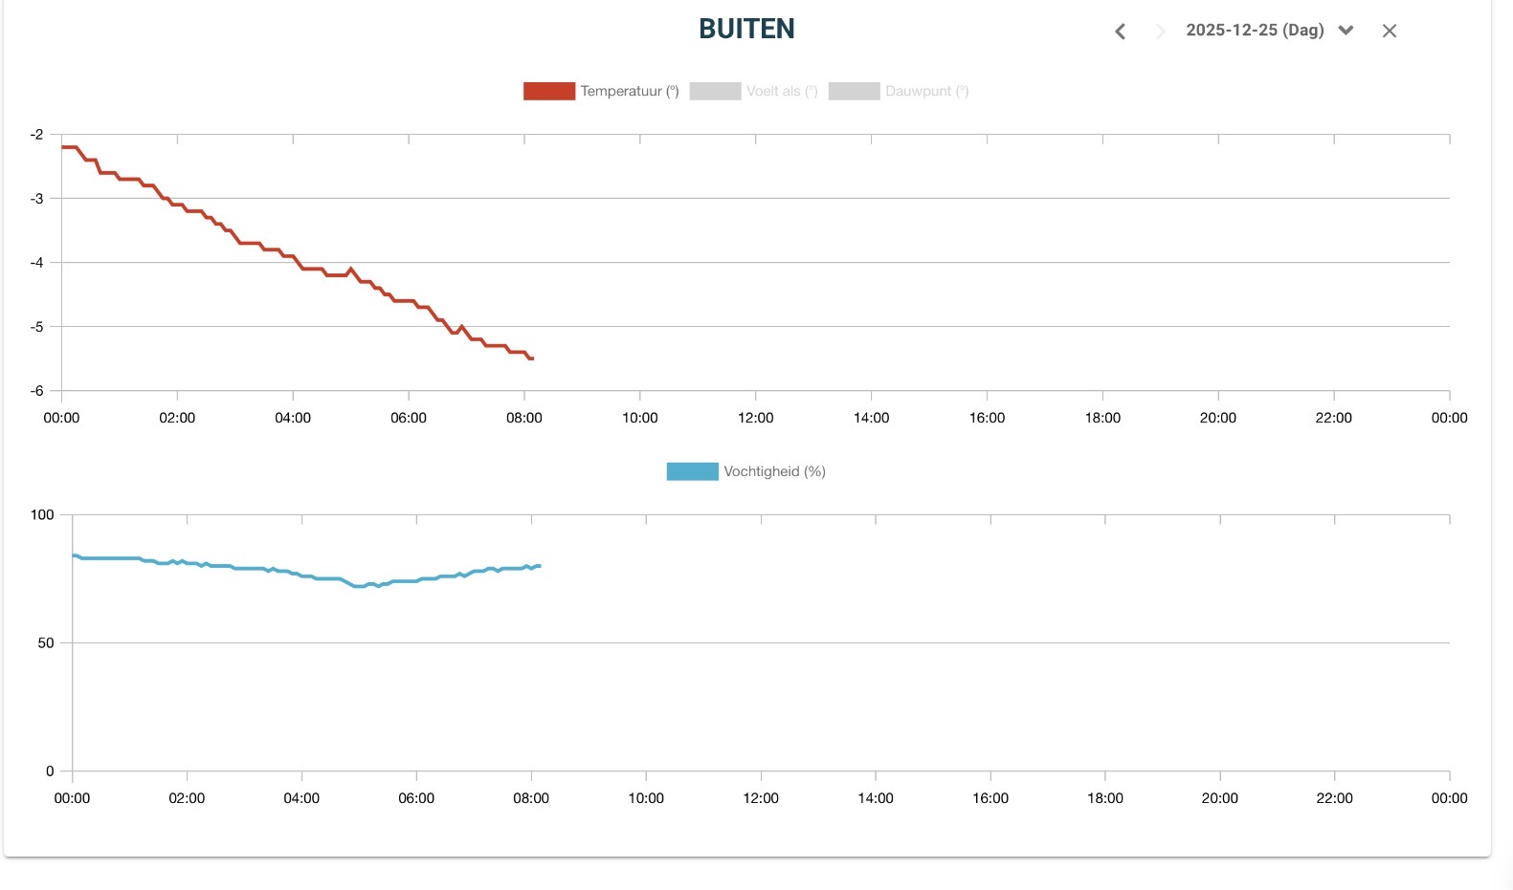
Task: Enable the Voelt als series label
Action: pos(781,92)
